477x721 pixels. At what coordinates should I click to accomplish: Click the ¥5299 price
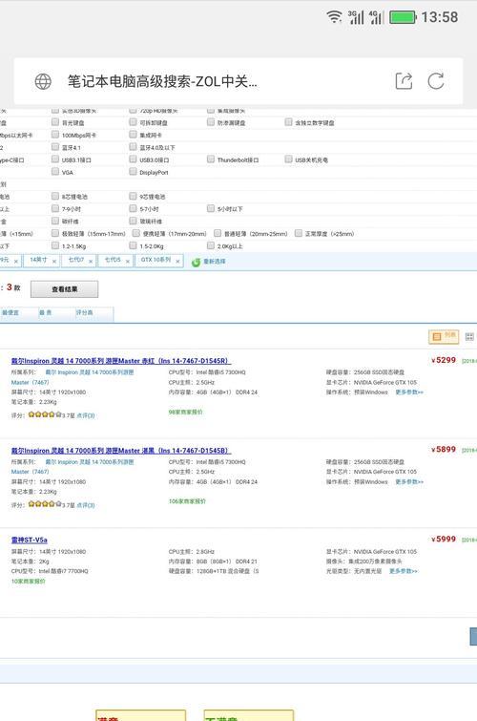click(444, 360)
